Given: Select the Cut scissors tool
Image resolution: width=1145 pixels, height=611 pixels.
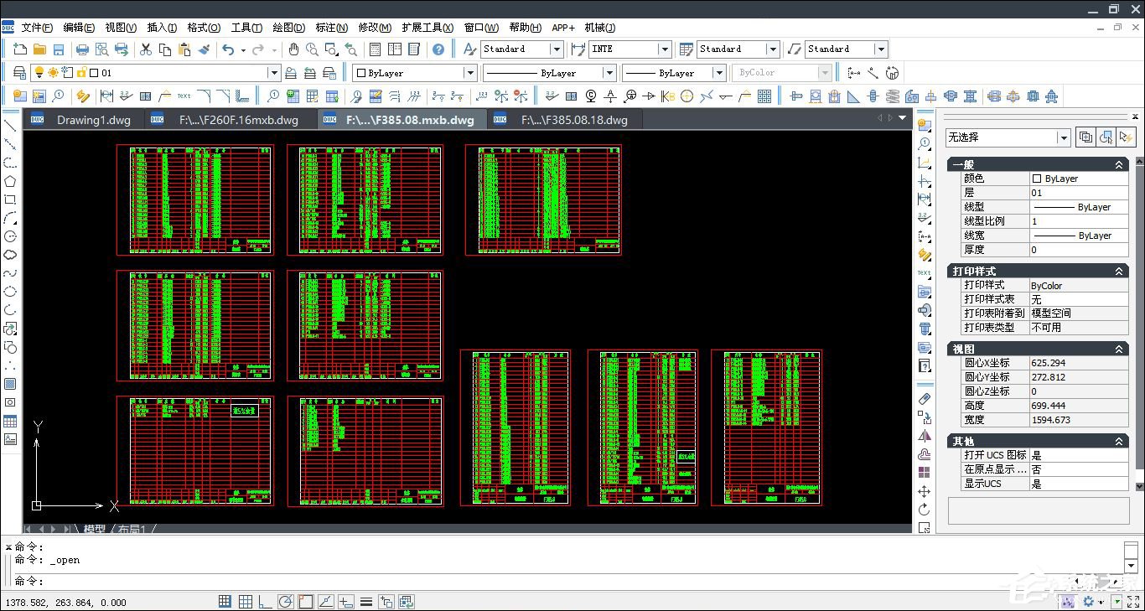Looking at the screenshot, I should pos(146,49).
